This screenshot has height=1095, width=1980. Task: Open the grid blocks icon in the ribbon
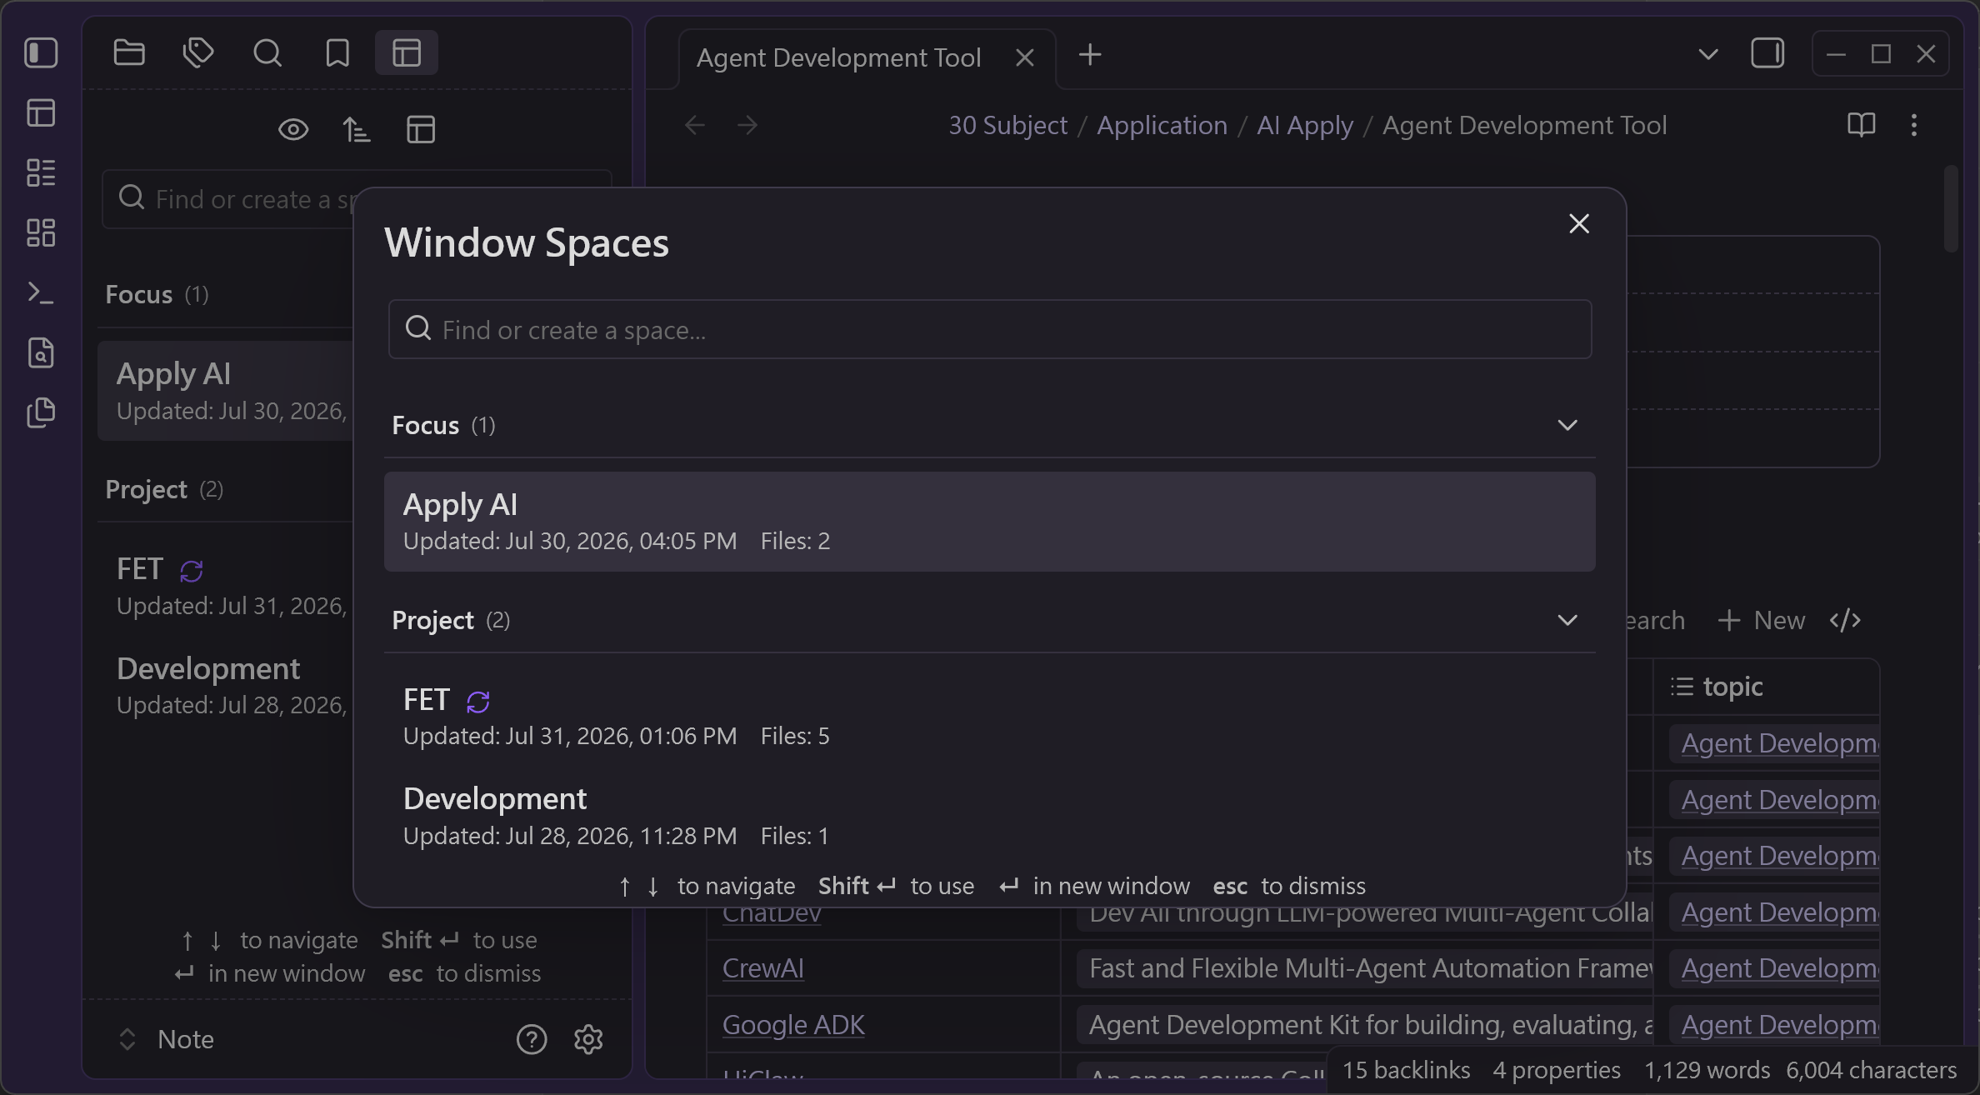(41, 232)
